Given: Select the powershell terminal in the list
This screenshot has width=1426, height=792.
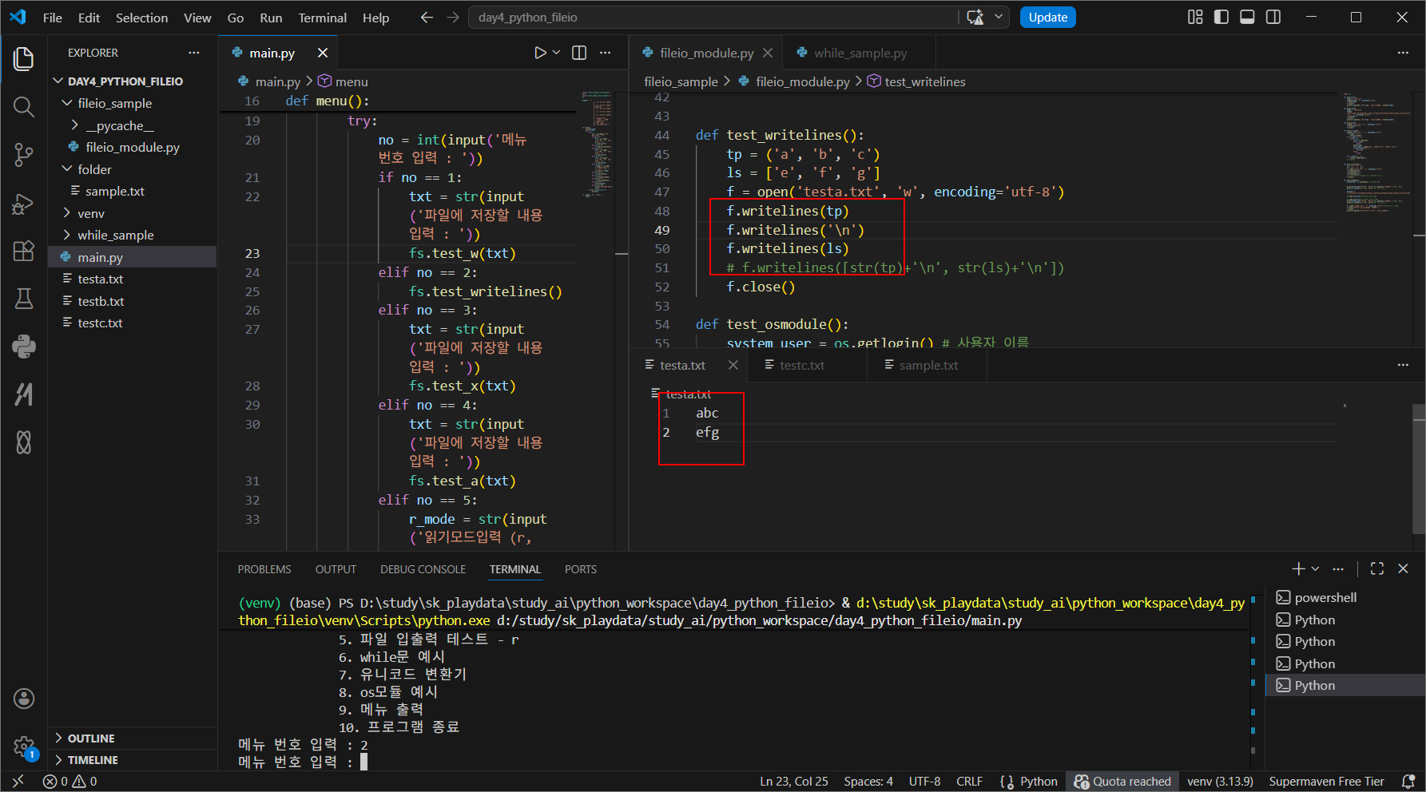Looking at the screenshot, I should 1345,597.
